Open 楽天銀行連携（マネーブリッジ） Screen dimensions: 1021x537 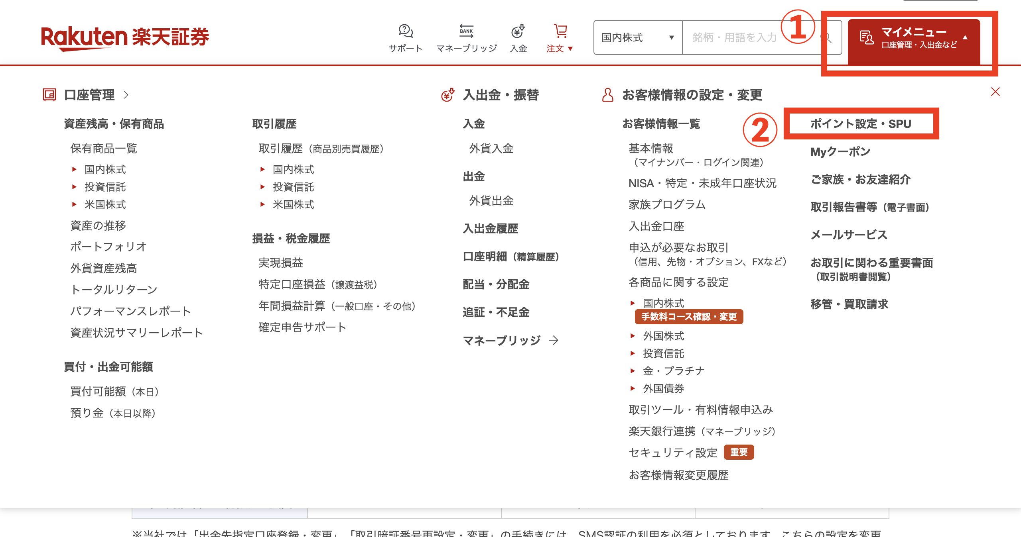pos(702,431)
